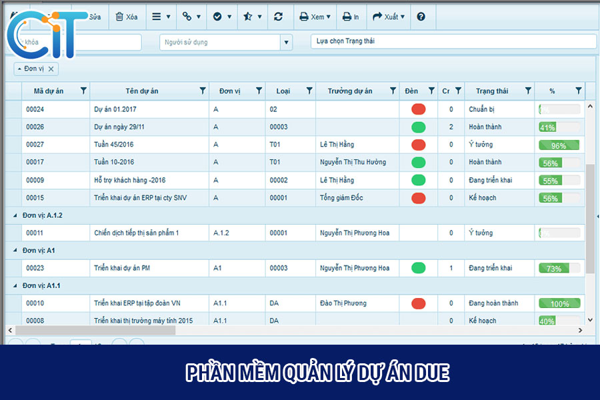Expand the Người sử dụng combo box arrow
The image size is (600, 400).
(286, 43)
